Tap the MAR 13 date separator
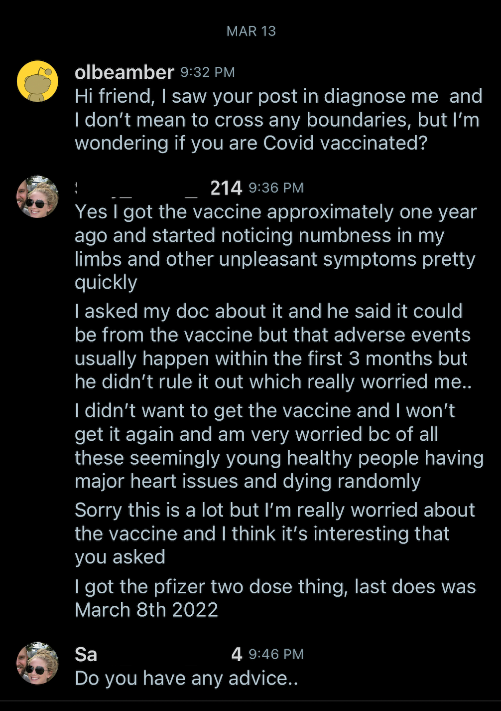Image resolution: width=501 pixels, height=711 pixels. coord(251,31)
